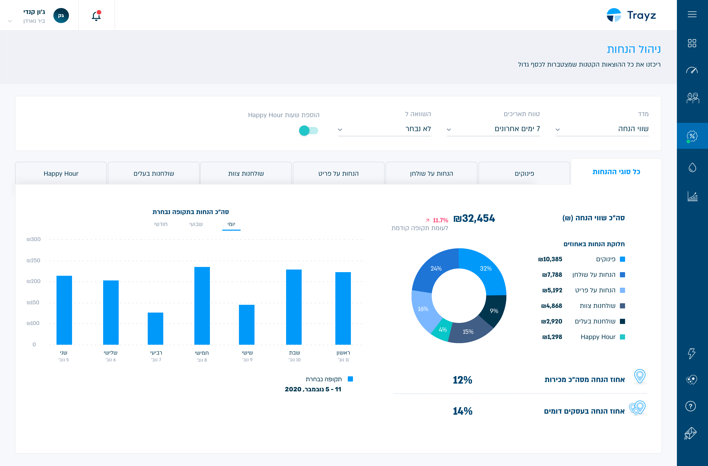
Task: Click the שולחנות בעלים legend color swatch
Action: [622, 321]
